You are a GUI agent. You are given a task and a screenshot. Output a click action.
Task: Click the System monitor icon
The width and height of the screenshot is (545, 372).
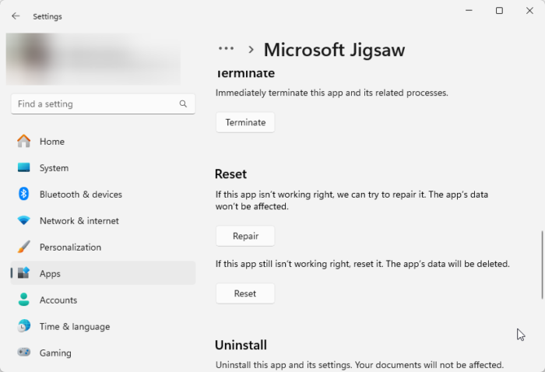[24, 168]
